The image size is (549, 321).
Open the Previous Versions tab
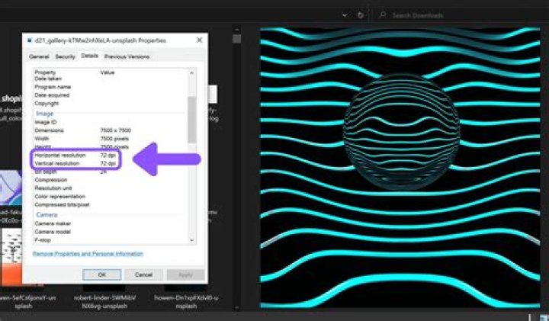[x=127, y=56]
